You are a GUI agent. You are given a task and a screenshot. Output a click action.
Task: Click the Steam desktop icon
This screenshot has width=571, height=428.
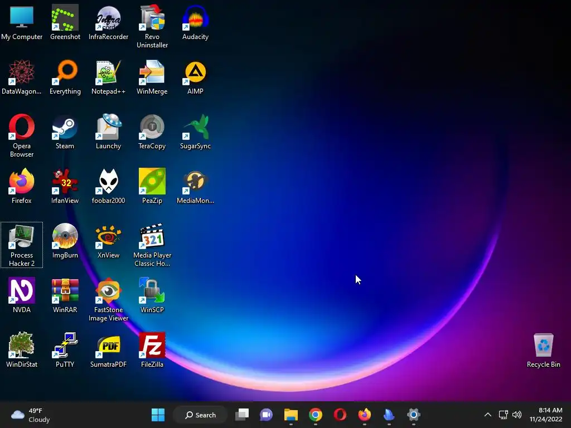pos(65,132)
